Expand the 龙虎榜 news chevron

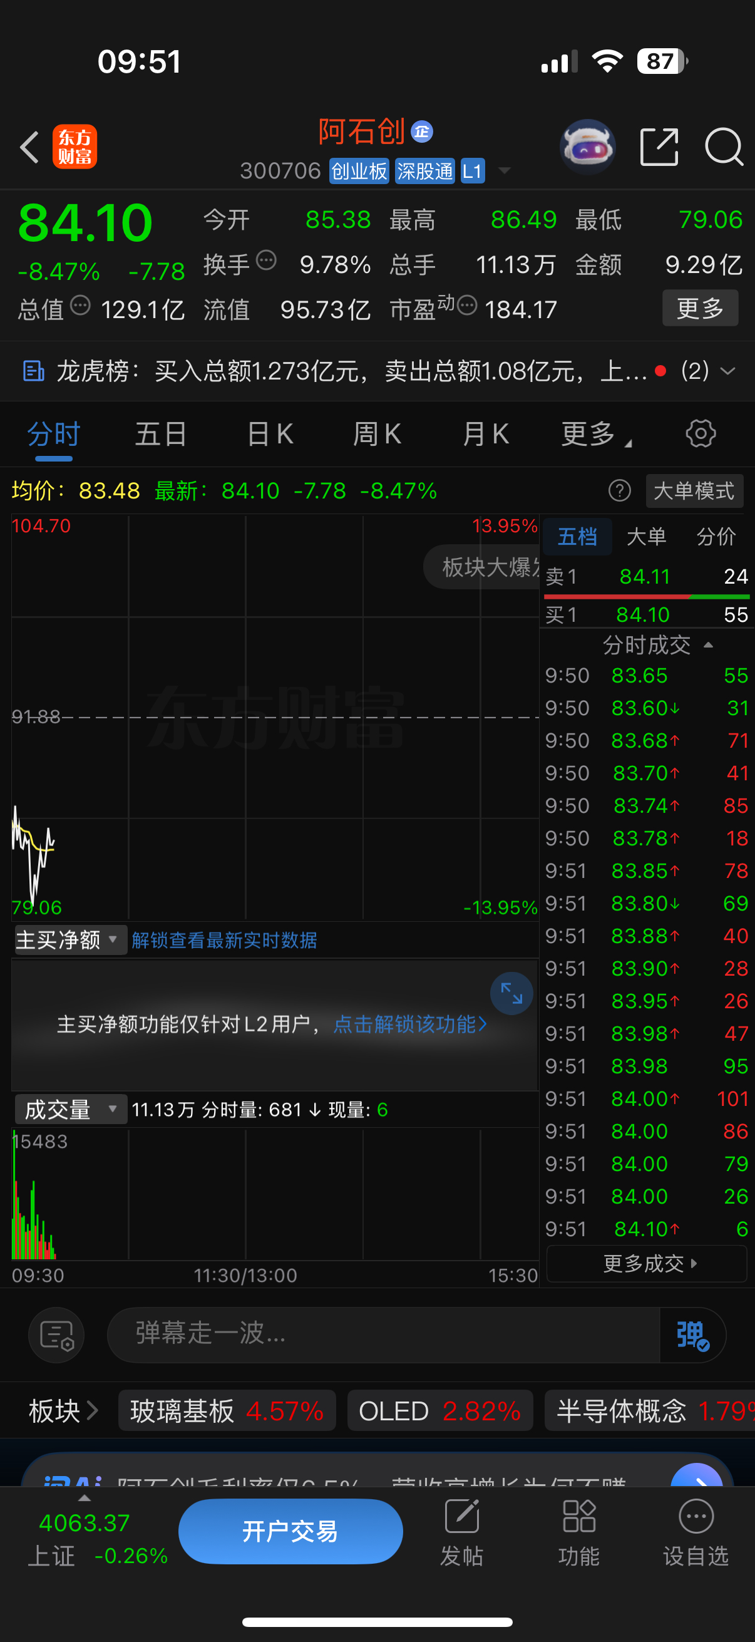pos(727,370)
